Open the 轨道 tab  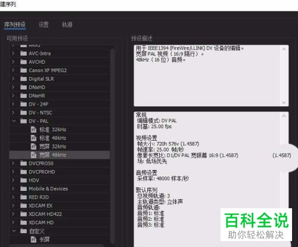pos(67,24)
